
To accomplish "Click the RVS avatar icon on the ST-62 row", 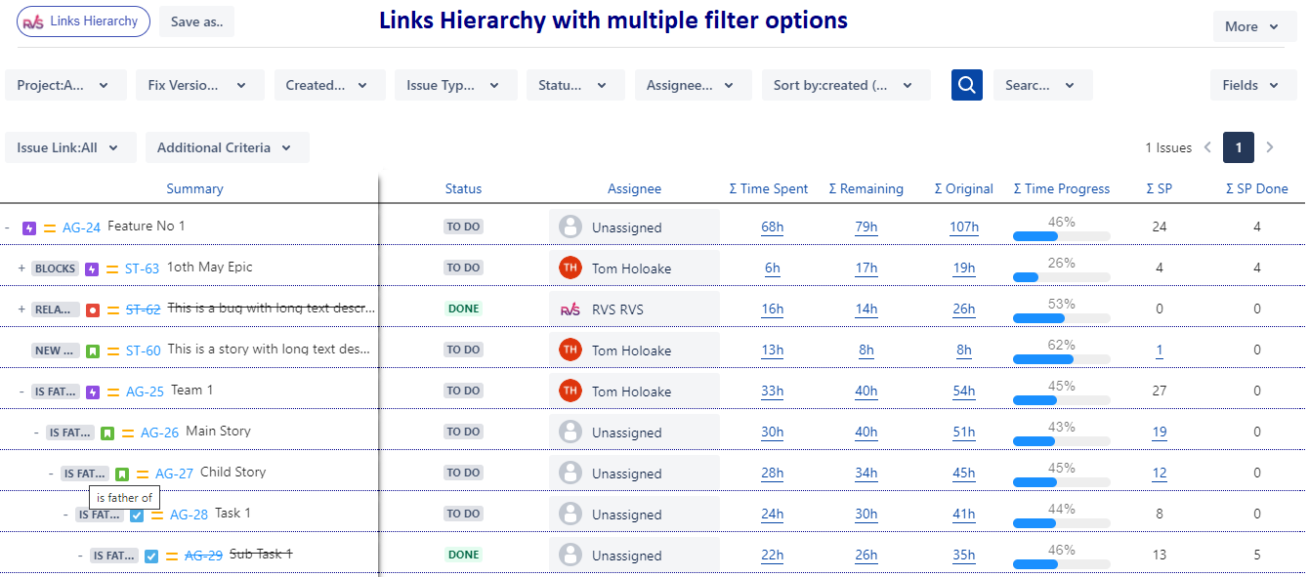I will tap(570, 309).
